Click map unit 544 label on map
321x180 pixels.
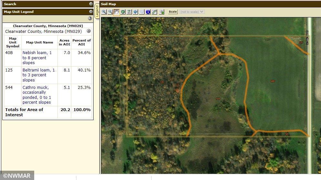218,99
